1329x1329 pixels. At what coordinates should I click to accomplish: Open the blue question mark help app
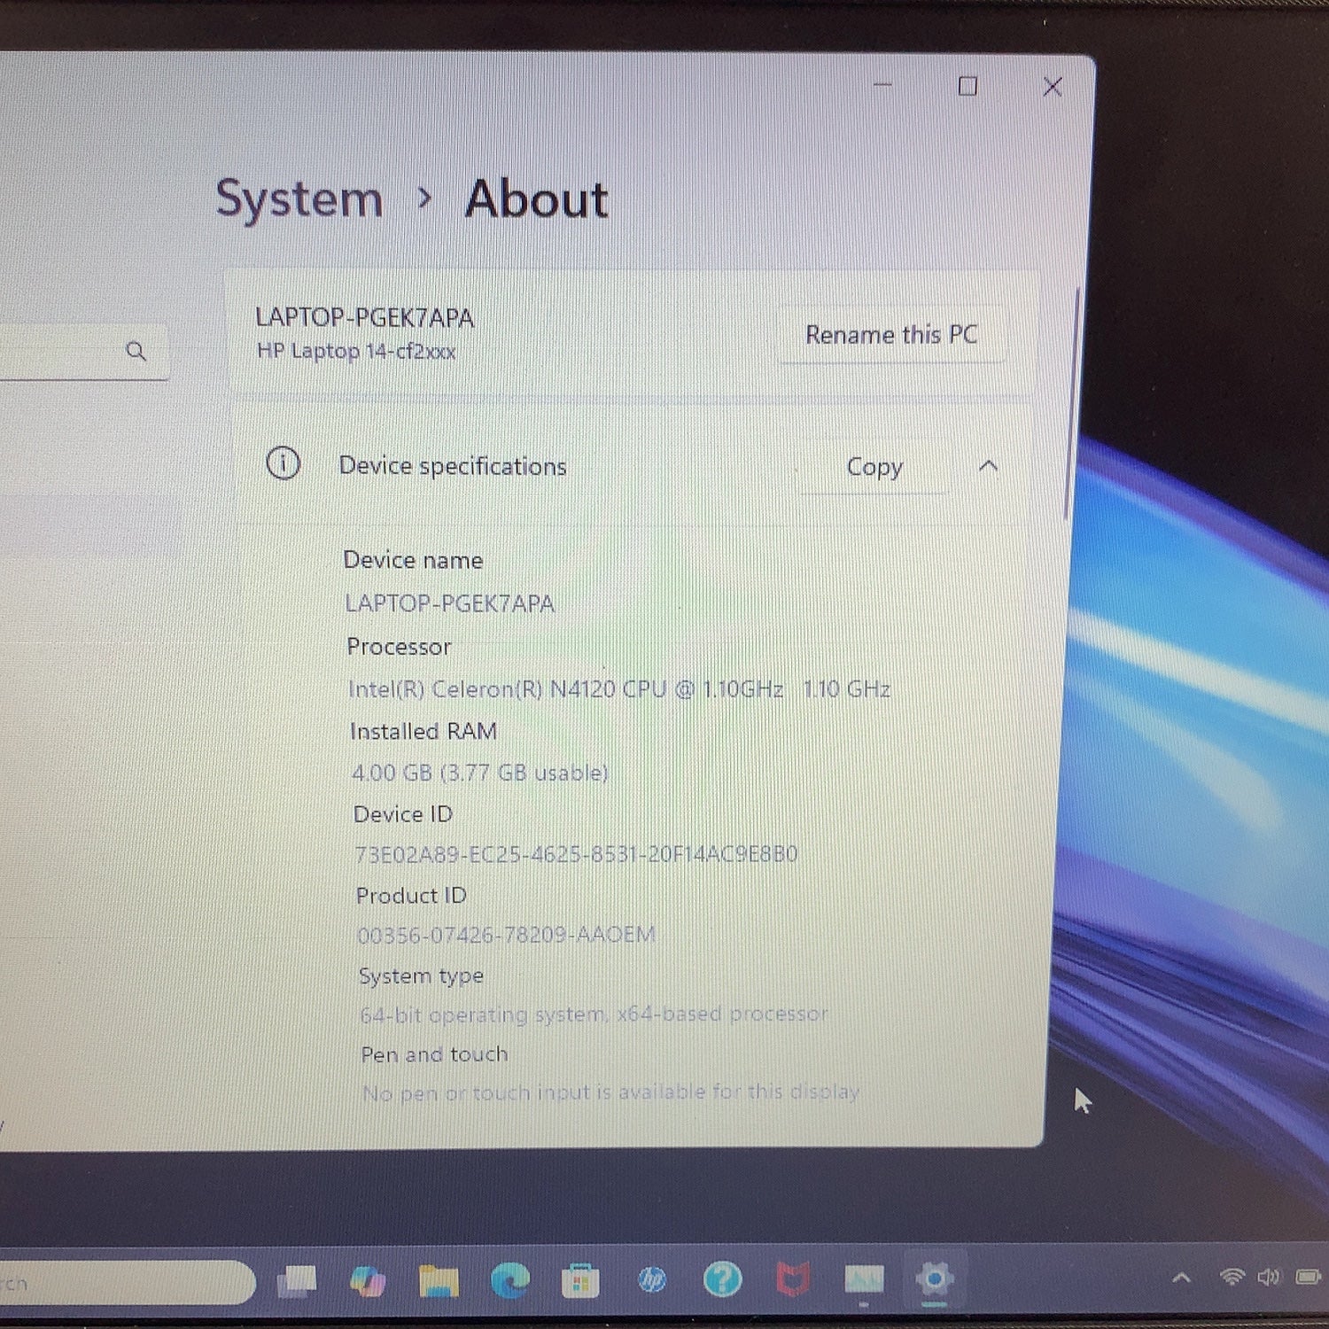click(722, 1280)
